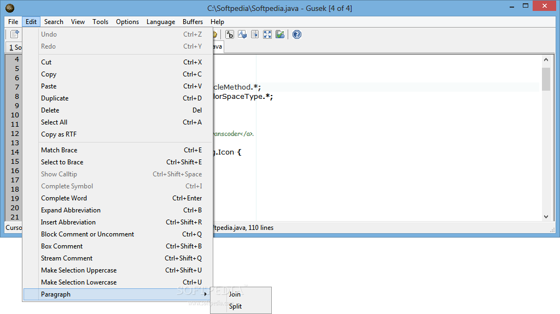Open the Search menu

(x=54, y=22)
